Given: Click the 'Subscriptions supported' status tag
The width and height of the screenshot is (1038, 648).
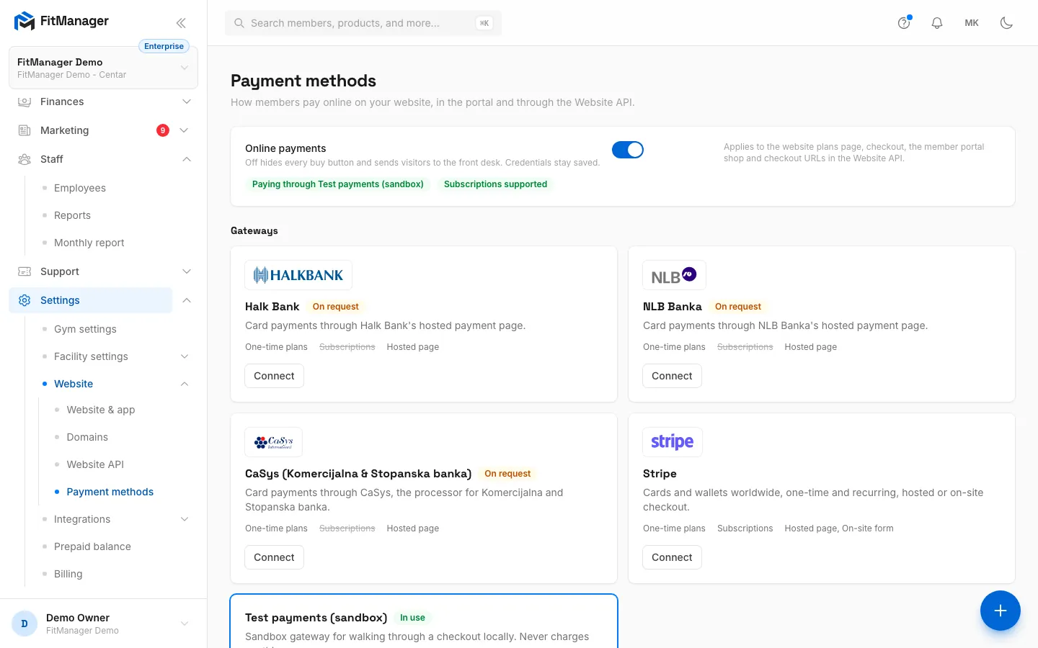Looking at the screenshot, I should [x=495, y=184].
